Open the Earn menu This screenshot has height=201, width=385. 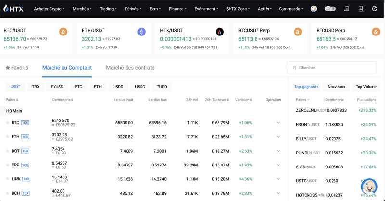(x=155, y=9)
